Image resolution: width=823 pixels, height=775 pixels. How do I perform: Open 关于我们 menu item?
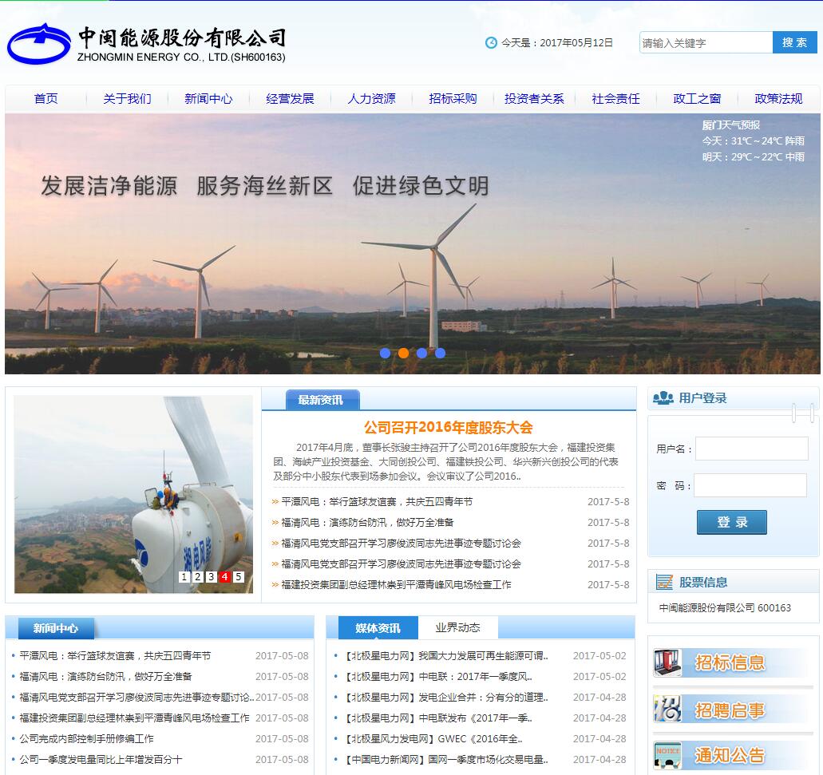(x=128, y=99)
